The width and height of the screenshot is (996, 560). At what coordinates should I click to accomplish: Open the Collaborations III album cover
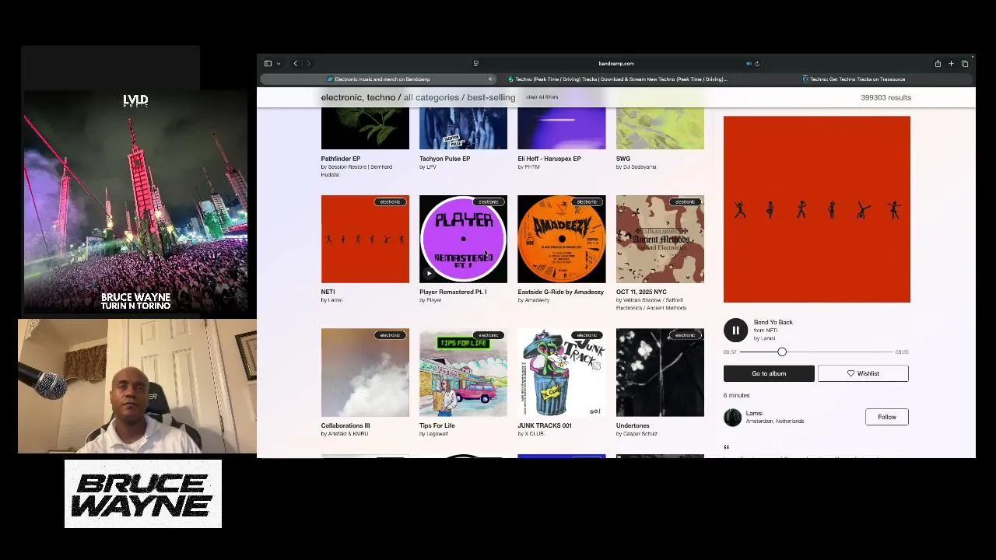pyautogui.click(x=365, y=373)
